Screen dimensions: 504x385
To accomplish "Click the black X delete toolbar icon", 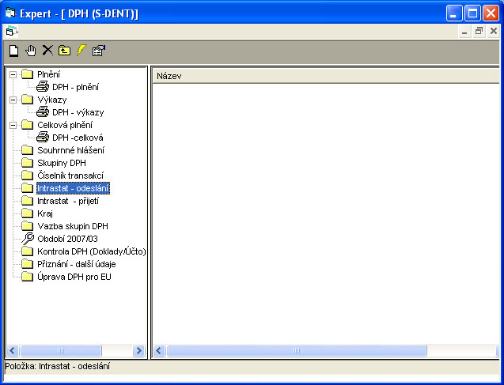I will [x=47, y=51].
